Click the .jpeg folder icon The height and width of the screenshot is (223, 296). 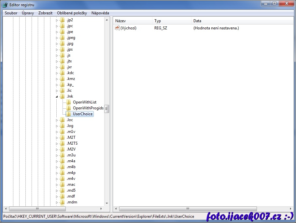coord(62,38)
